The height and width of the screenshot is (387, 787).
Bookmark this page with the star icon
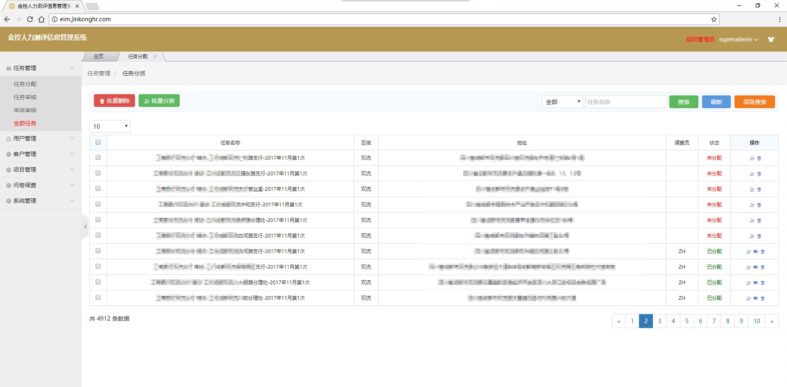(x=713, y=19)
